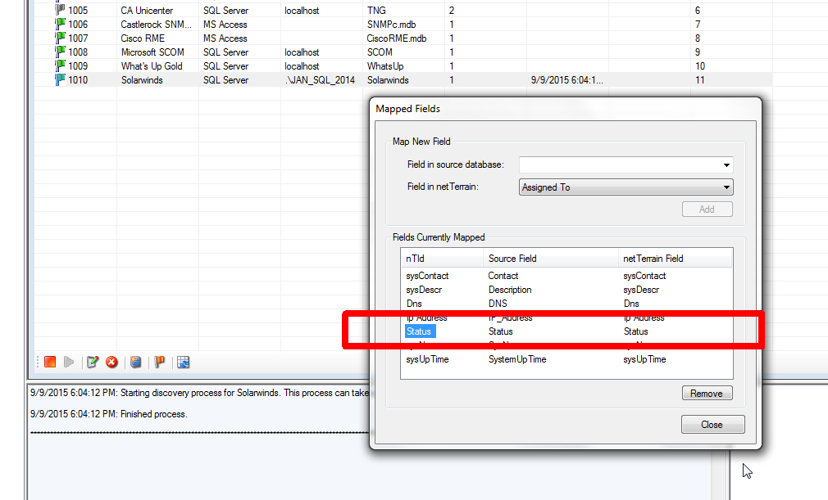Click the red X delete toolbar icon
The width and height of the screenshot is (828, 500).
[x=111, y=362]
